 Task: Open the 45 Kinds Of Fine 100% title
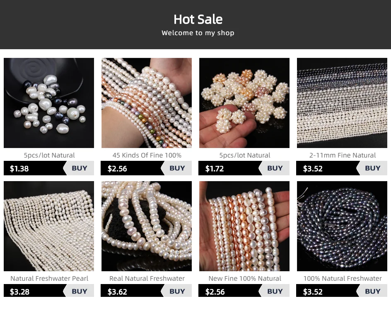tap(147, 155)
